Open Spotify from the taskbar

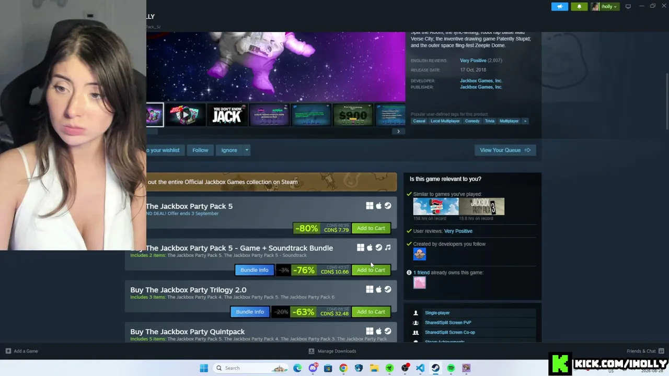click(451, 368)
